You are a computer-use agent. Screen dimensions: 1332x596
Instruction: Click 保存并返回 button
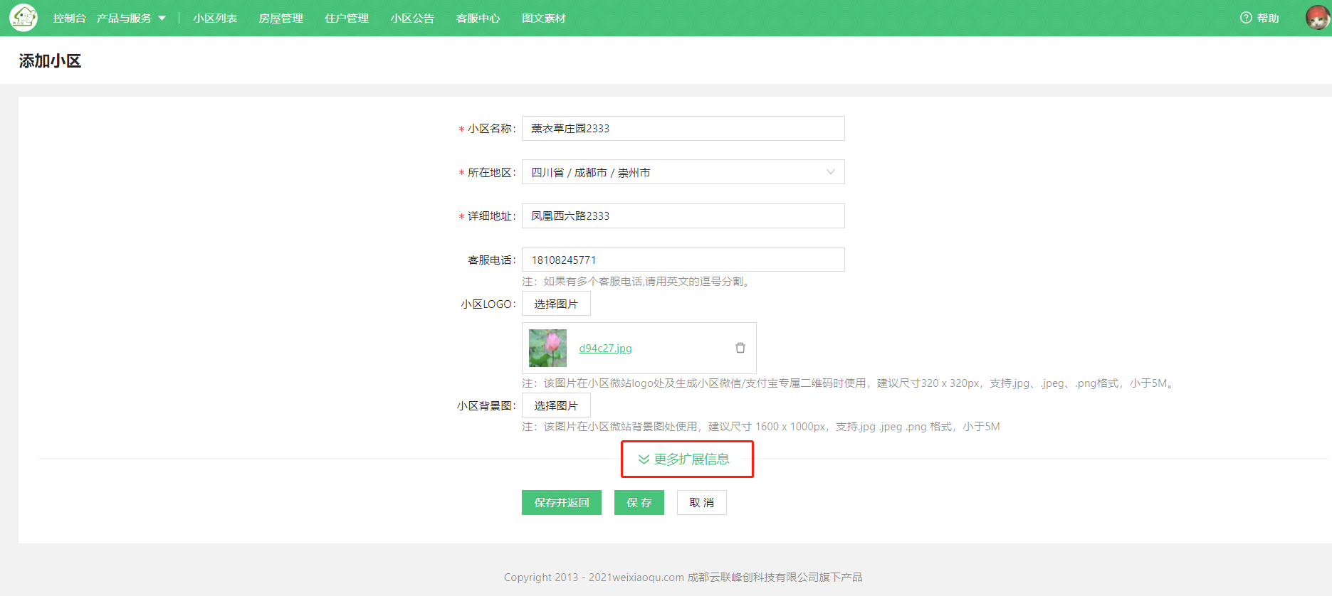(562, 502)
